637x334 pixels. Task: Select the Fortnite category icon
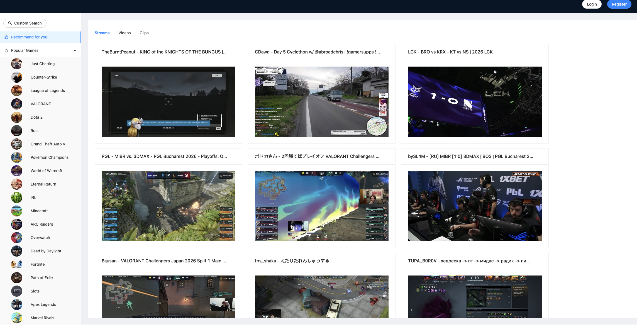[x=17, y=264]
